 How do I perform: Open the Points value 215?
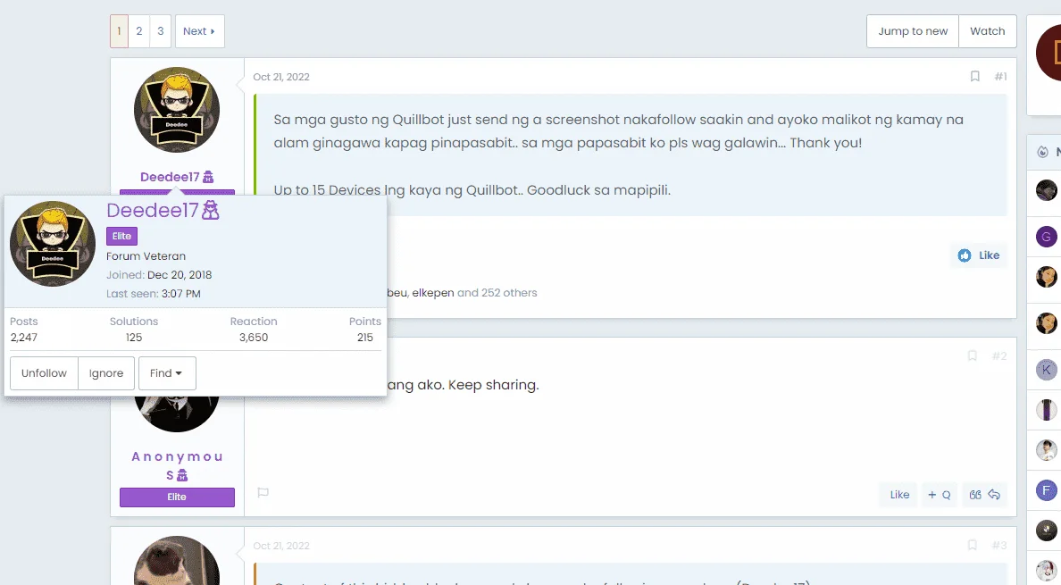tap(364, 338)
